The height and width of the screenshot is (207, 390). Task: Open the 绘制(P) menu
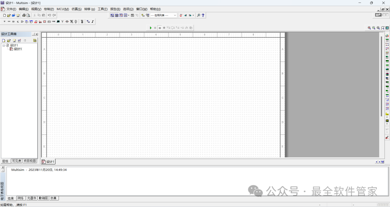coord(49,9)
